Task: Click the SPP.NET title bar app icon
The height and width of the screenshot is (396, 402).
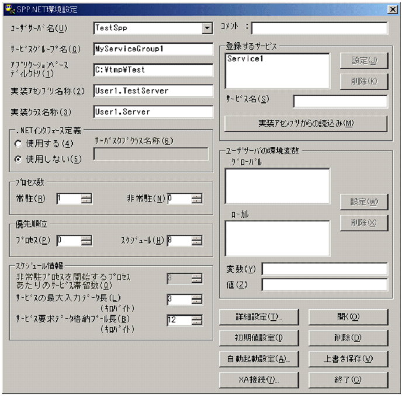Action: (11, 9)
